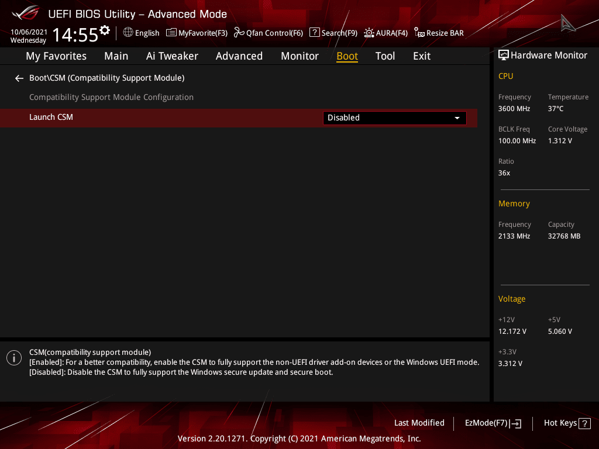Click the Resize BAR icon
599x449 pixels.
coord(419,33)
